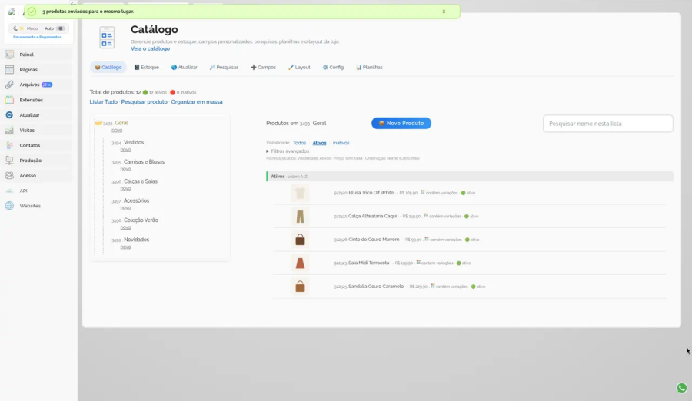692x401 pixels.
Task: Click the Arquivos paperclip icon
Action: click(9, 85)
